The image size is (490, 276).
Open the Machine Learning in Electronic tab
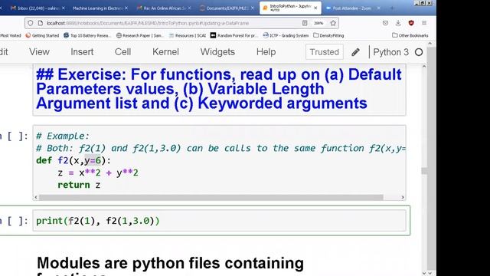coord(97,8)
